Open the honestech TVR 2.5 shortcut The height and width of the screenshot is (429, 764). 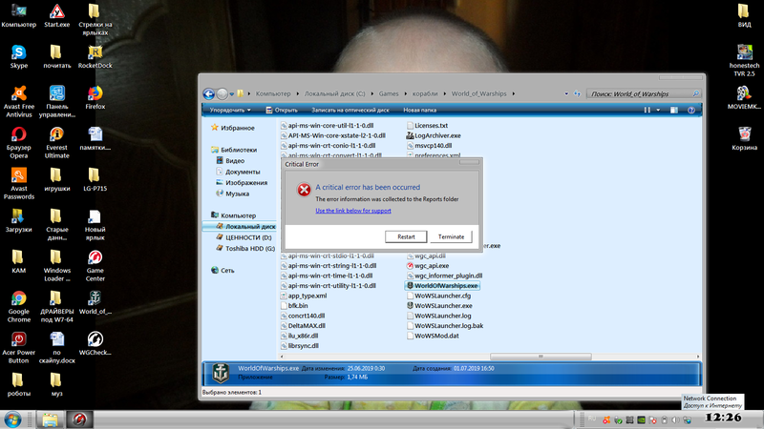[744, 60]
